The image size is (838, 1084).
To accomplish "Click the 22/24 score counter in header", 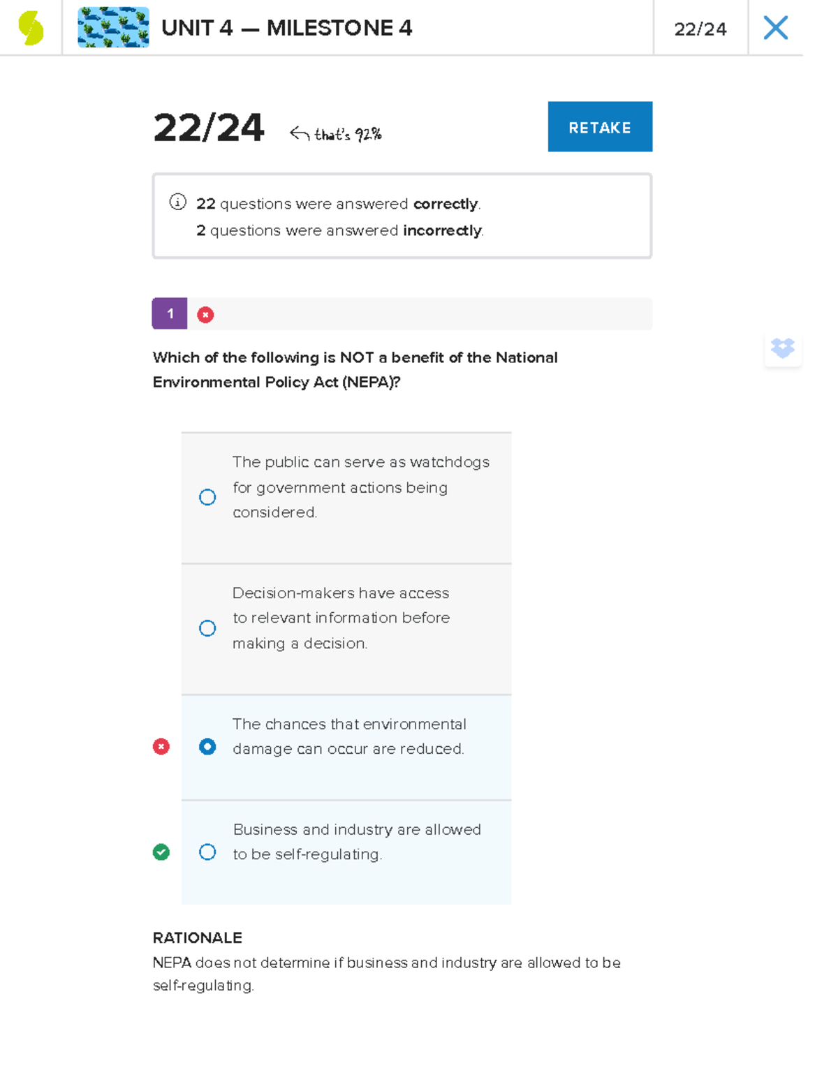I will click(700, 29).
